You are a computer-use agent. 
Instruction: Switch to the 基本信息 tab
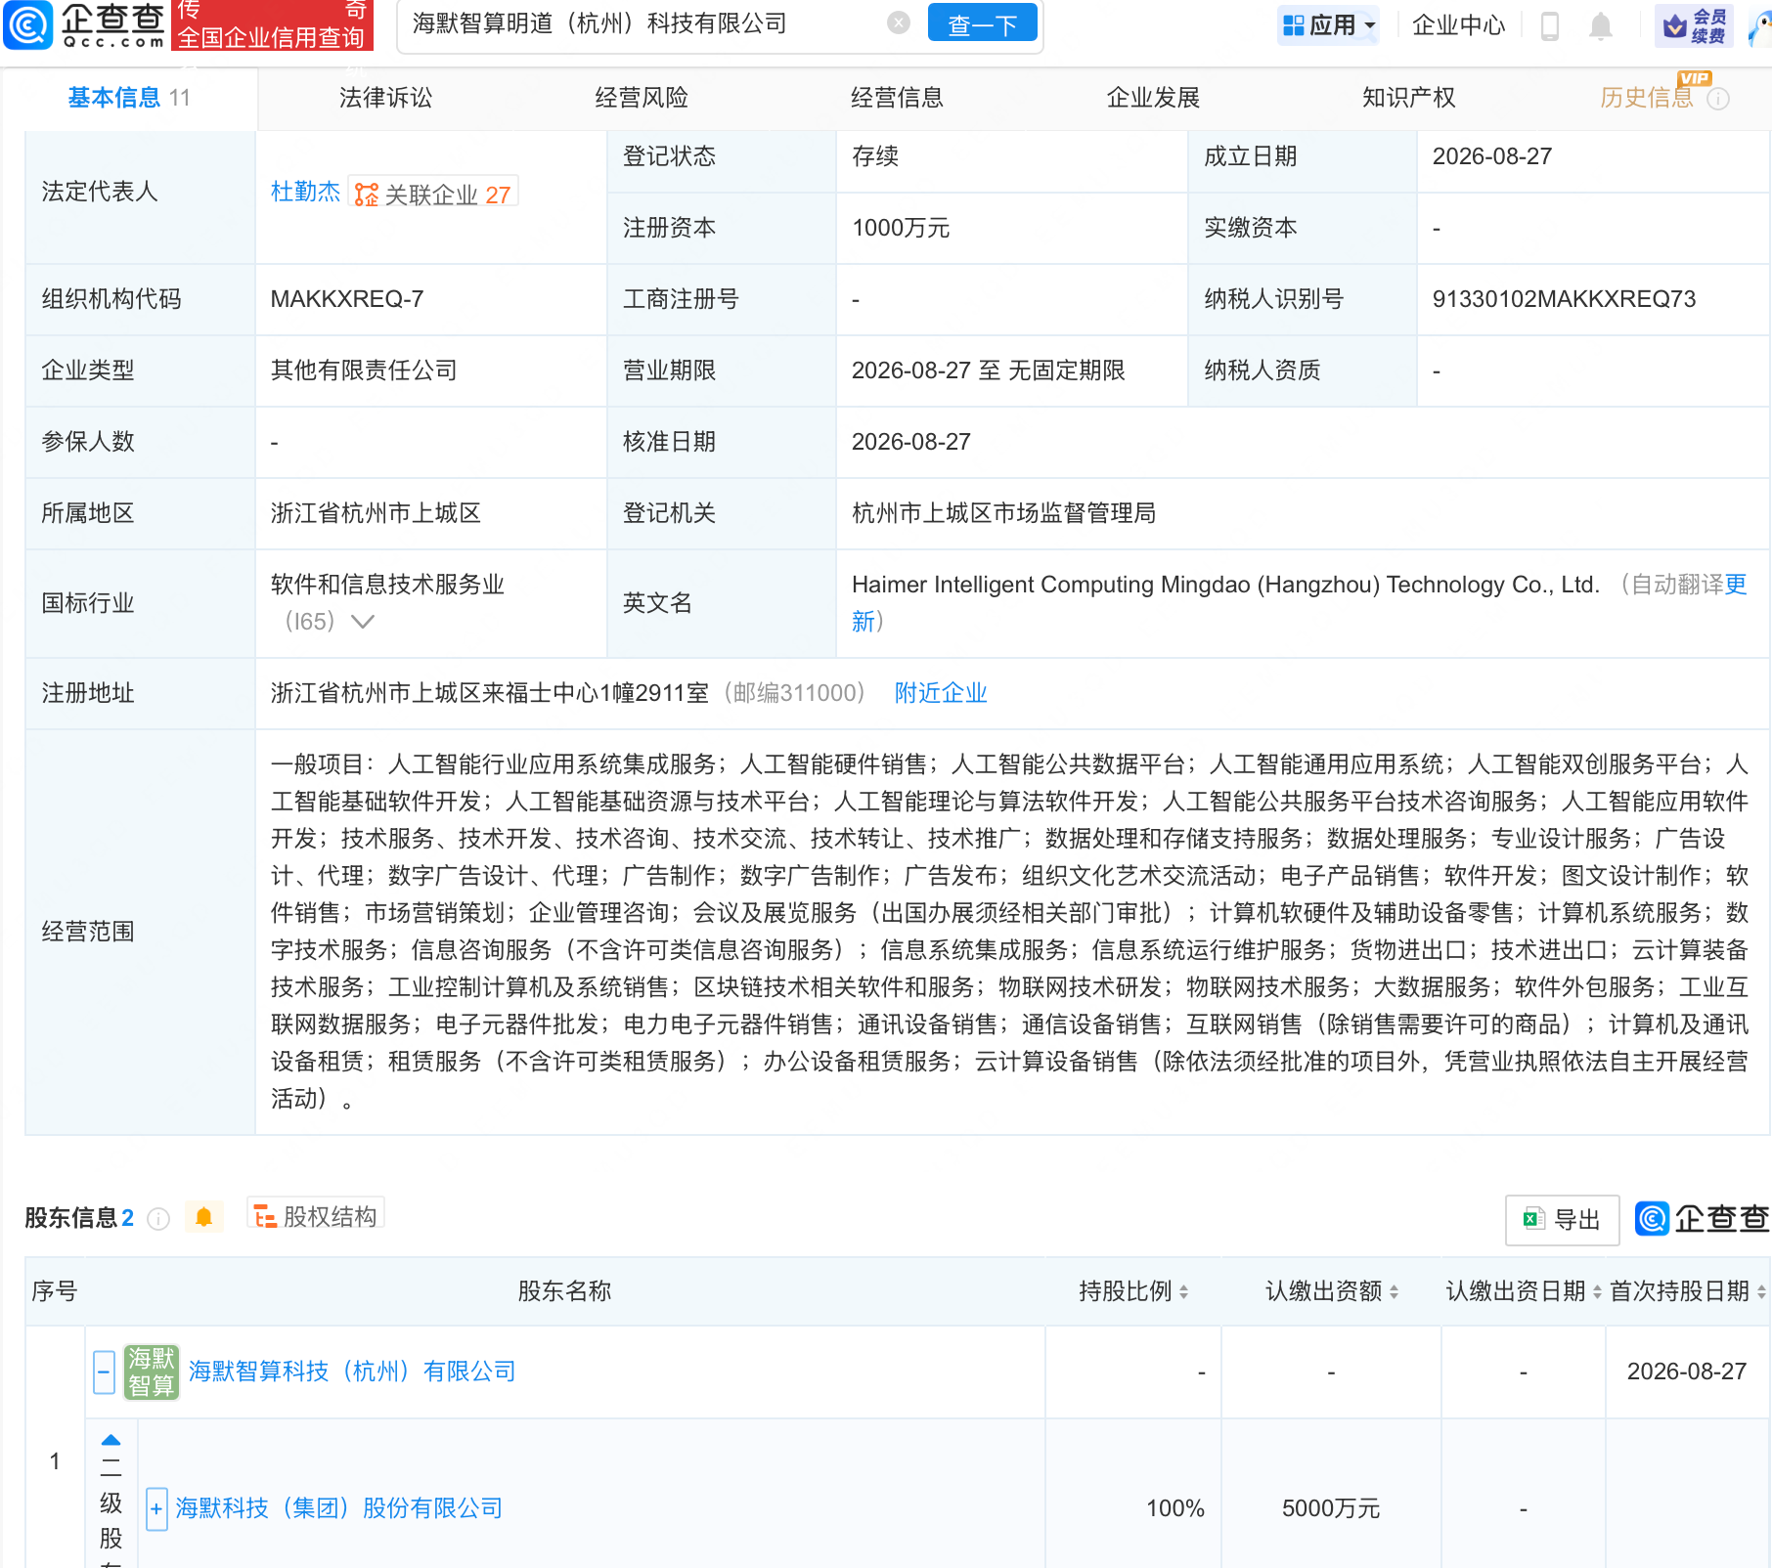128,98
